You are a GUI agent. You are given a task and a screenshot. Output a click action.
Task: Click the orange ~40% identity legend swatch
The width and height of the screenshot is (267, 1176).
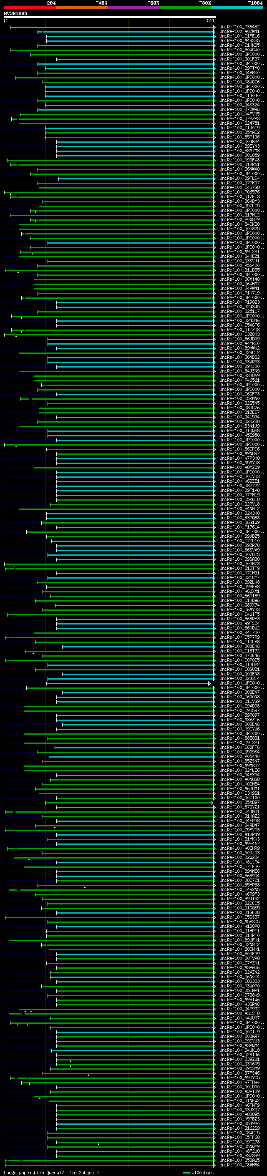pyautogui.click(x=82, y=8)
